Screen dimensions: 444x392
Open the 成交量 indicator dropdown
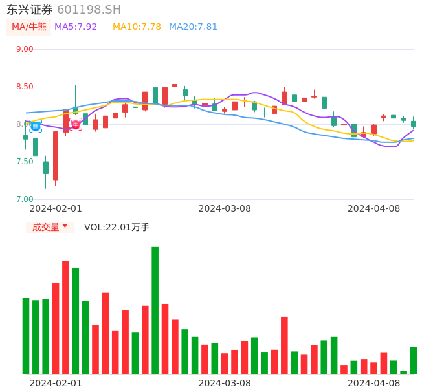[x=50, y=227]
